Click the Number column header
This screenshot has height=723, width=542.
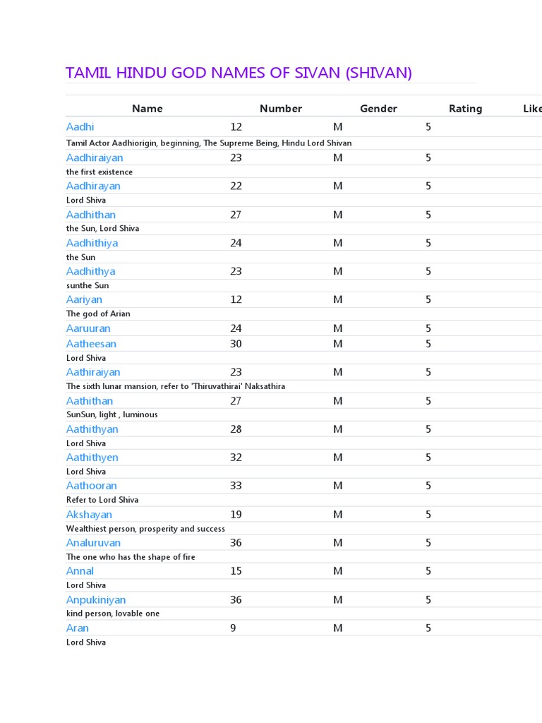[280, 109]
